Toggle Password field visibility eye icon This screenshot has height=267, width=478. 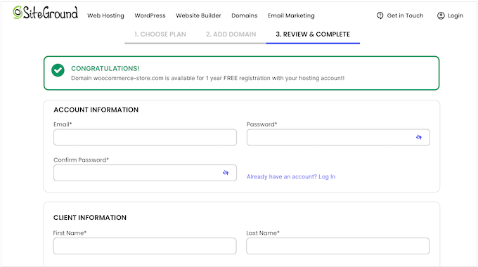point(419,137)
